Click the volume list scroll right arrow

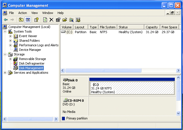coord(178,70)
